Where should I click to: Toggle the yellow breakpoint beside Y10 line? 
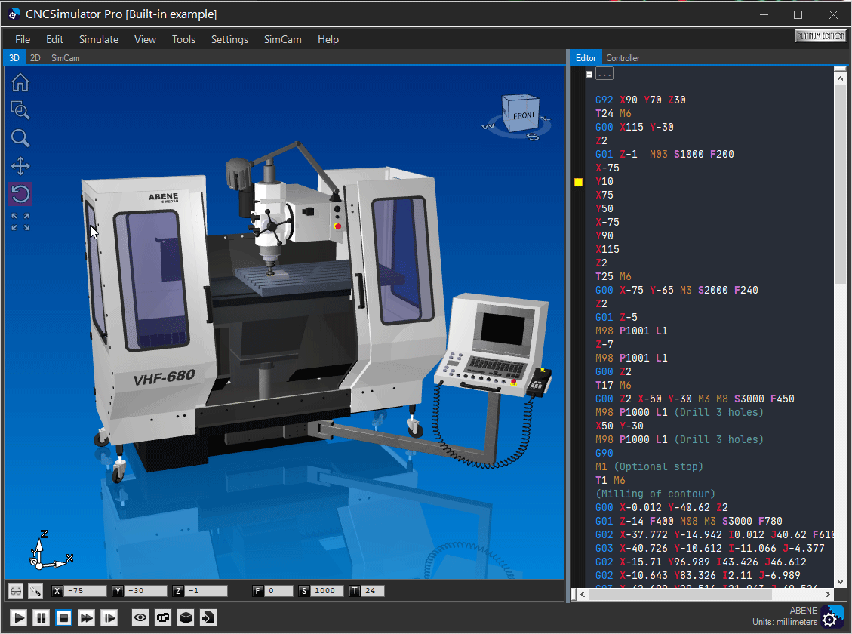click(x=578, y=181)
